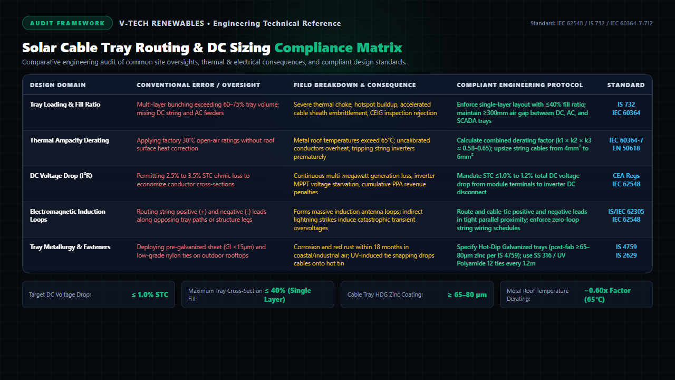This screenshot has height=380, width=675.
Task: Select the Electromagnetic Induction Loops row label
Action: point(67,215)
